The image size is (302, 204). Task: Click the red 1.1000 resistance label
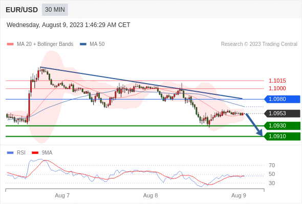click(277, 88)
